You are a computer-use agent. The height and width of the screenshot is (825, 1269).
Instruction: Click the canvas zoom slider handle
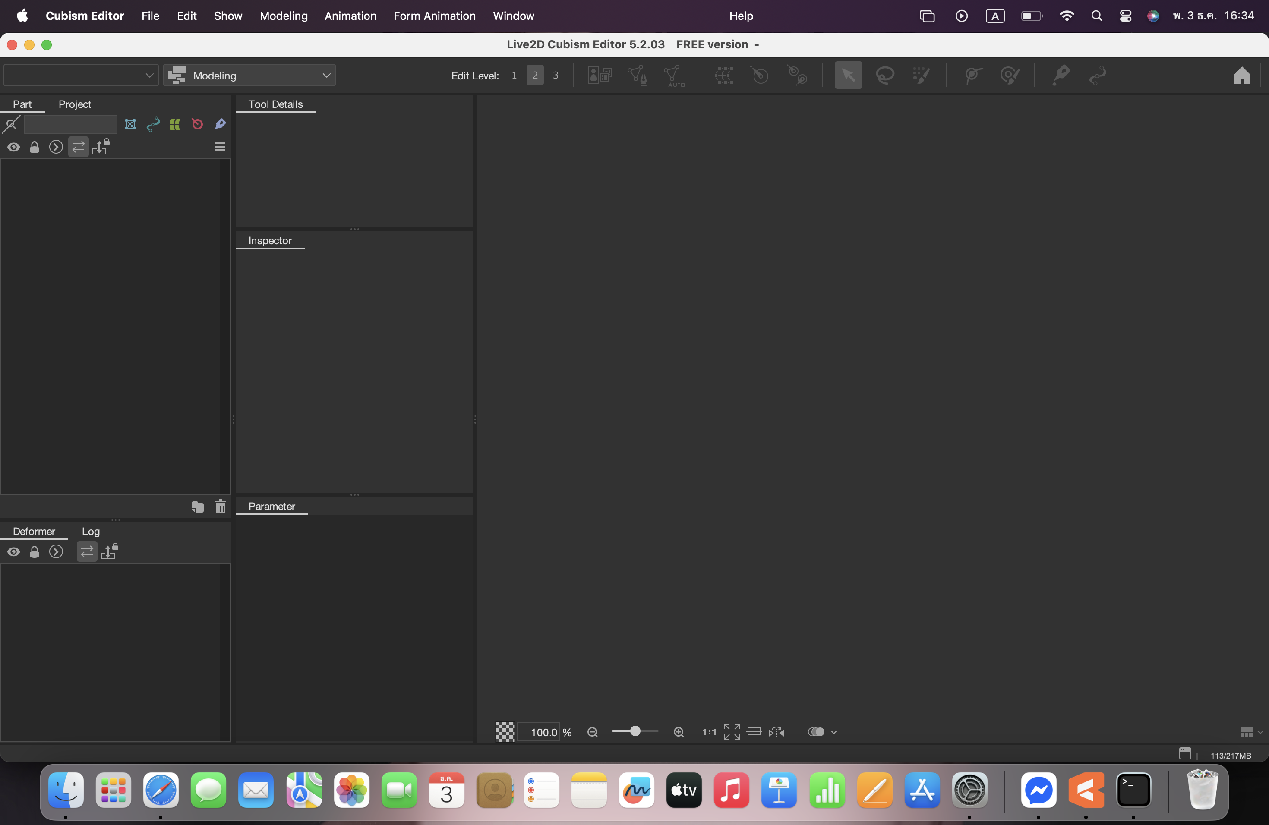635,731
